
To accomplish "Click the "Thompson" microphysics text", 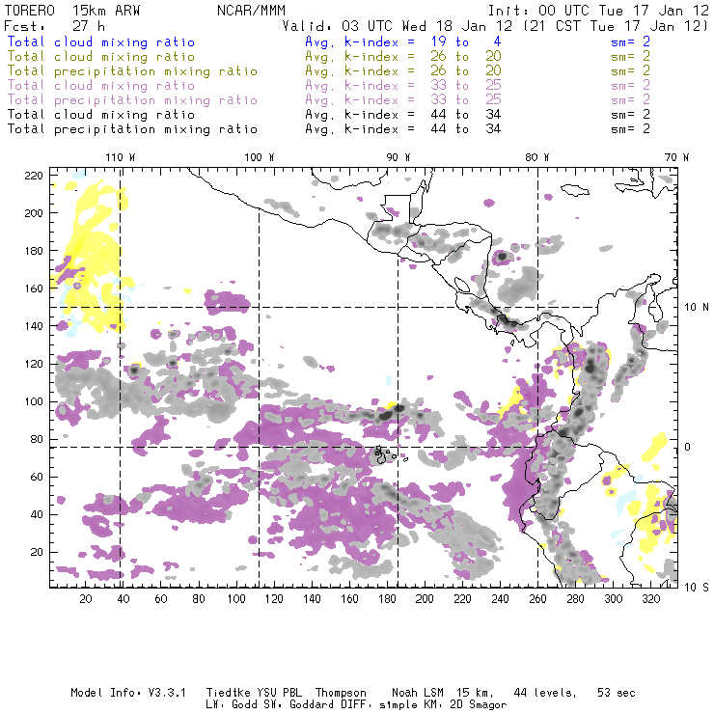I will point(341,694).
